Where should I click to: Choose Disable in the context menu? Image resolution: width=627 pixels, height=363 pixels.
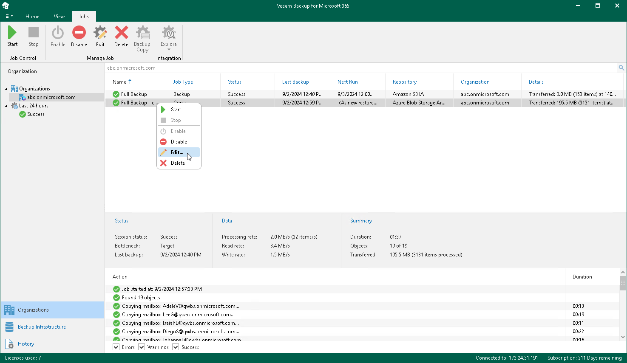pyautogui.click(x=179, y=142)
